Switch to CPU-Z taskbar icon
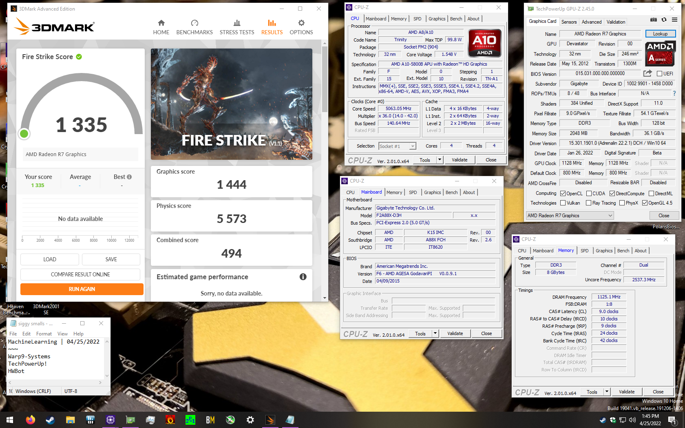The height and width of the screenshot is (428, 685). tap(110, 420)
